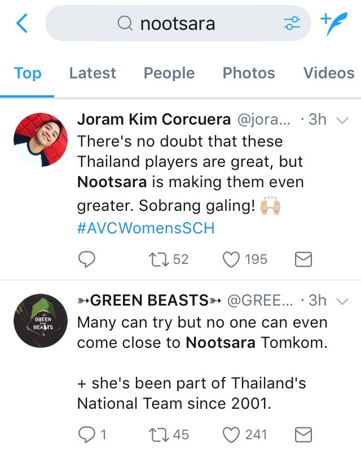Tap the search field containing nootsara
The width and height of the screenshot is (361, 455).
(178, 23)
